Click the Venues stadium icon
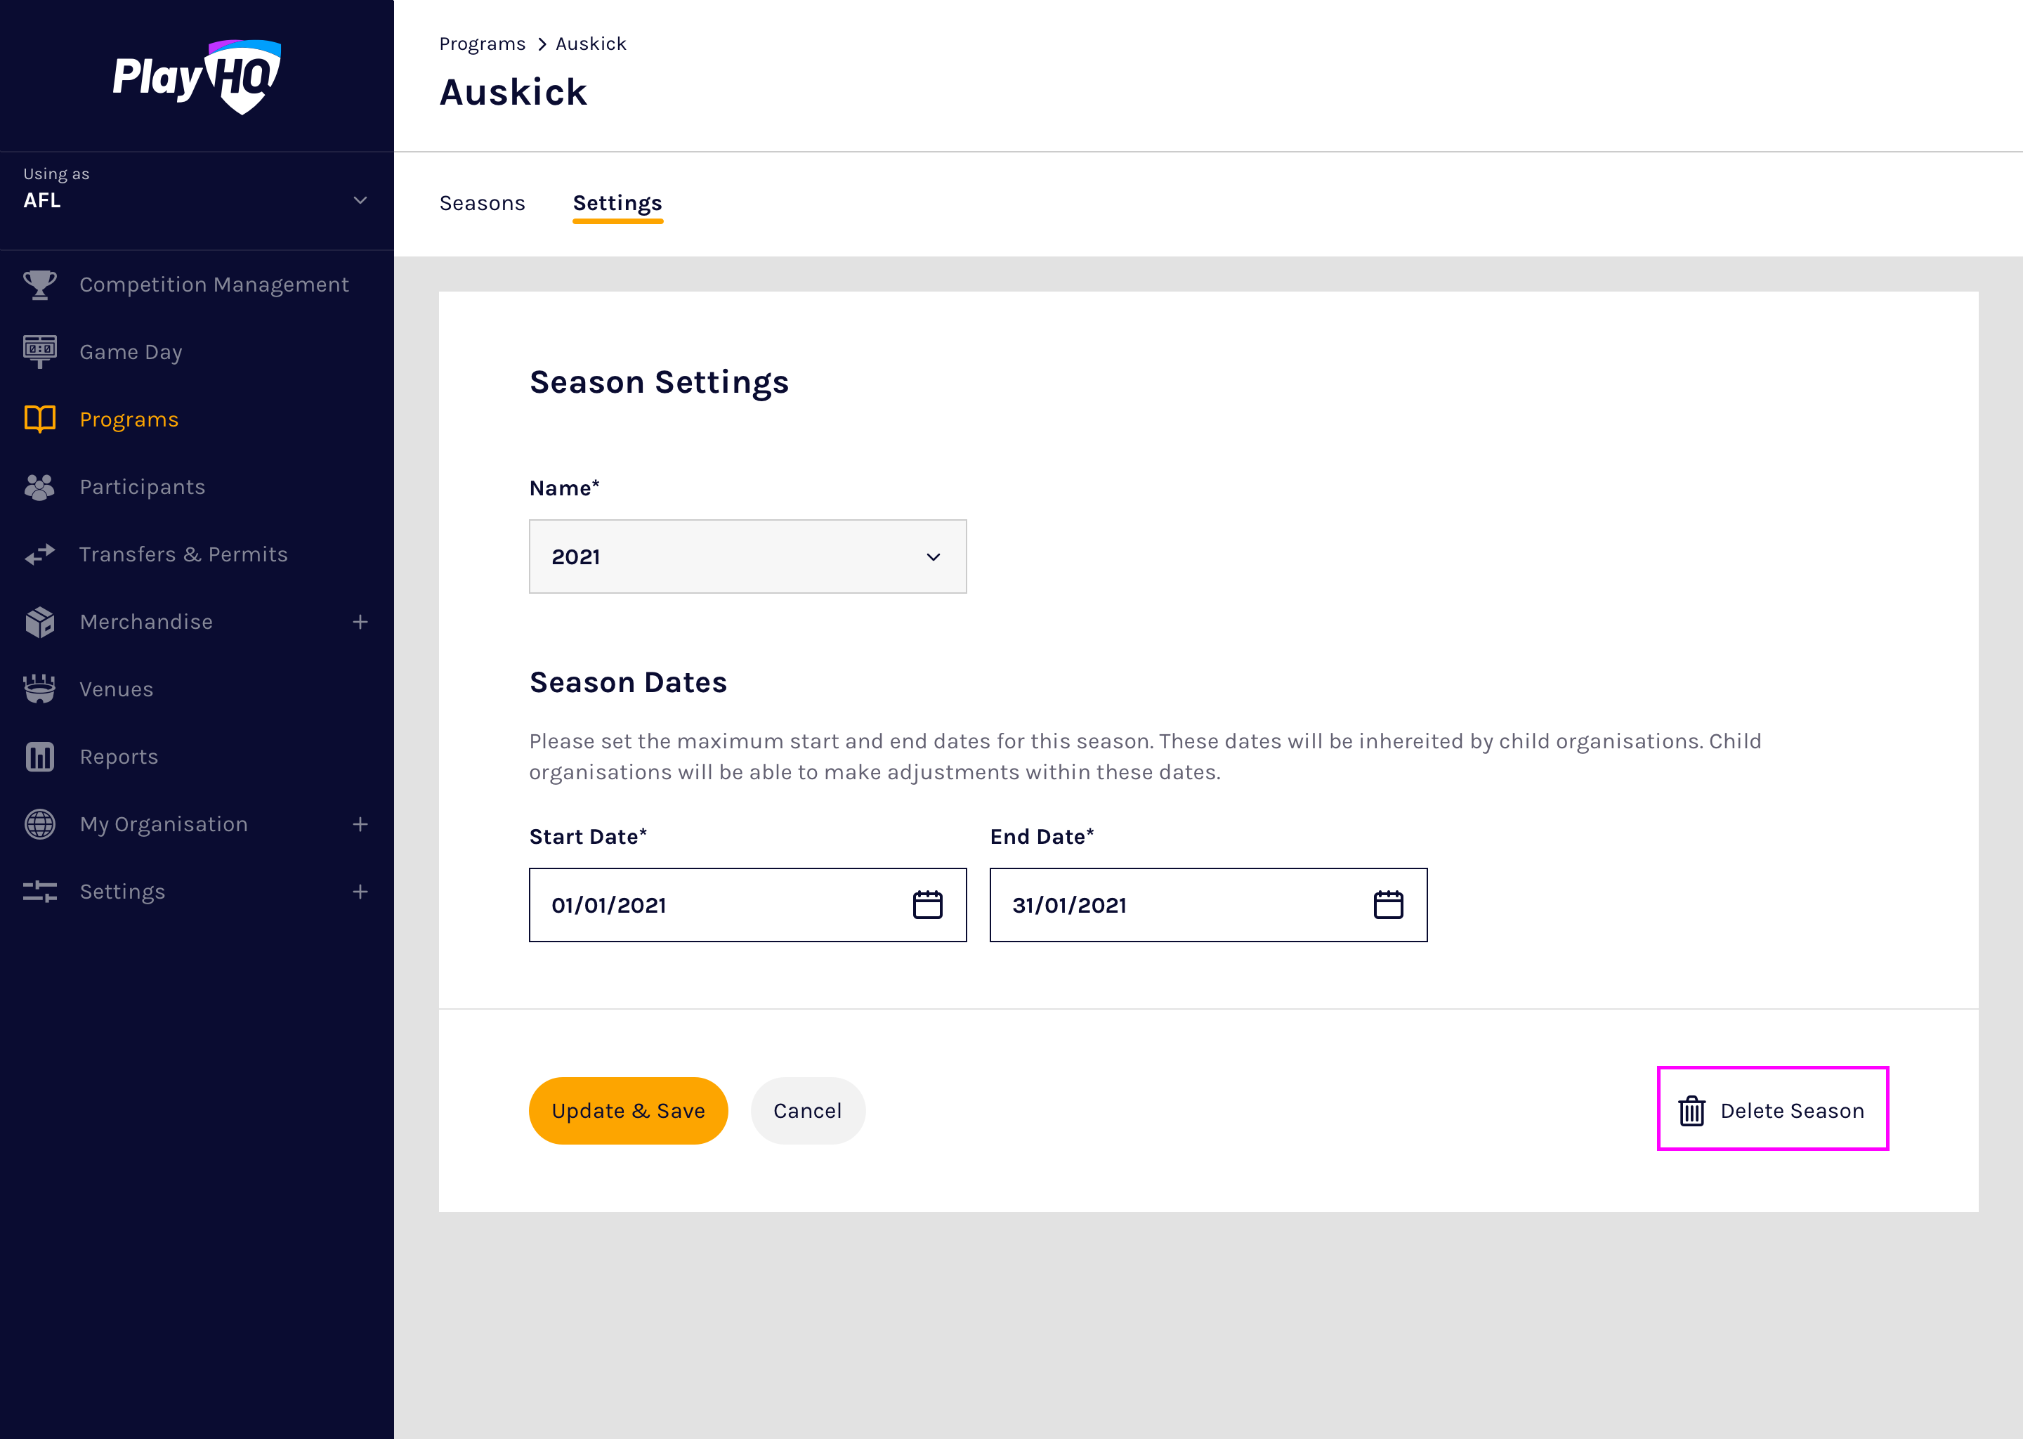Viewport: 2023px width, 1439px height. [x=40, y=689]
